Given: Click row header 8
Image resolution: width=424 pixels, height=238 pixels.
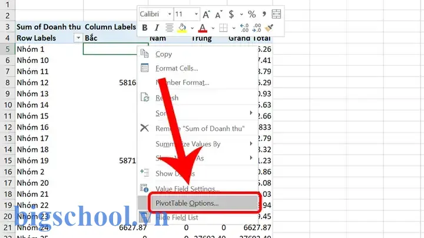Looking at the screenshot, I should pos(7,83).
